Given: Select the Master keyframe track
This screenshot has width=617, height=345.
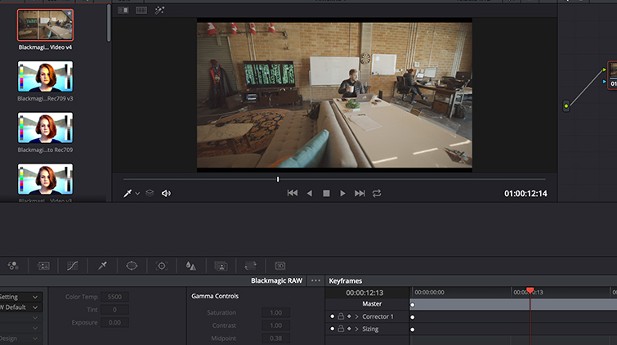Looking at the screenshot, I should [x=372, y=304].
